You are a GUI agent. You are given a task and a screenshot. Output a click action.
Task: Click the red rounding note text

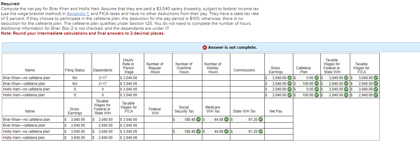point(83,33)
